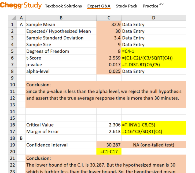The image size is (195, 173).
Task: Click the 'Sample Size' label cell
Action: (61, 44)
